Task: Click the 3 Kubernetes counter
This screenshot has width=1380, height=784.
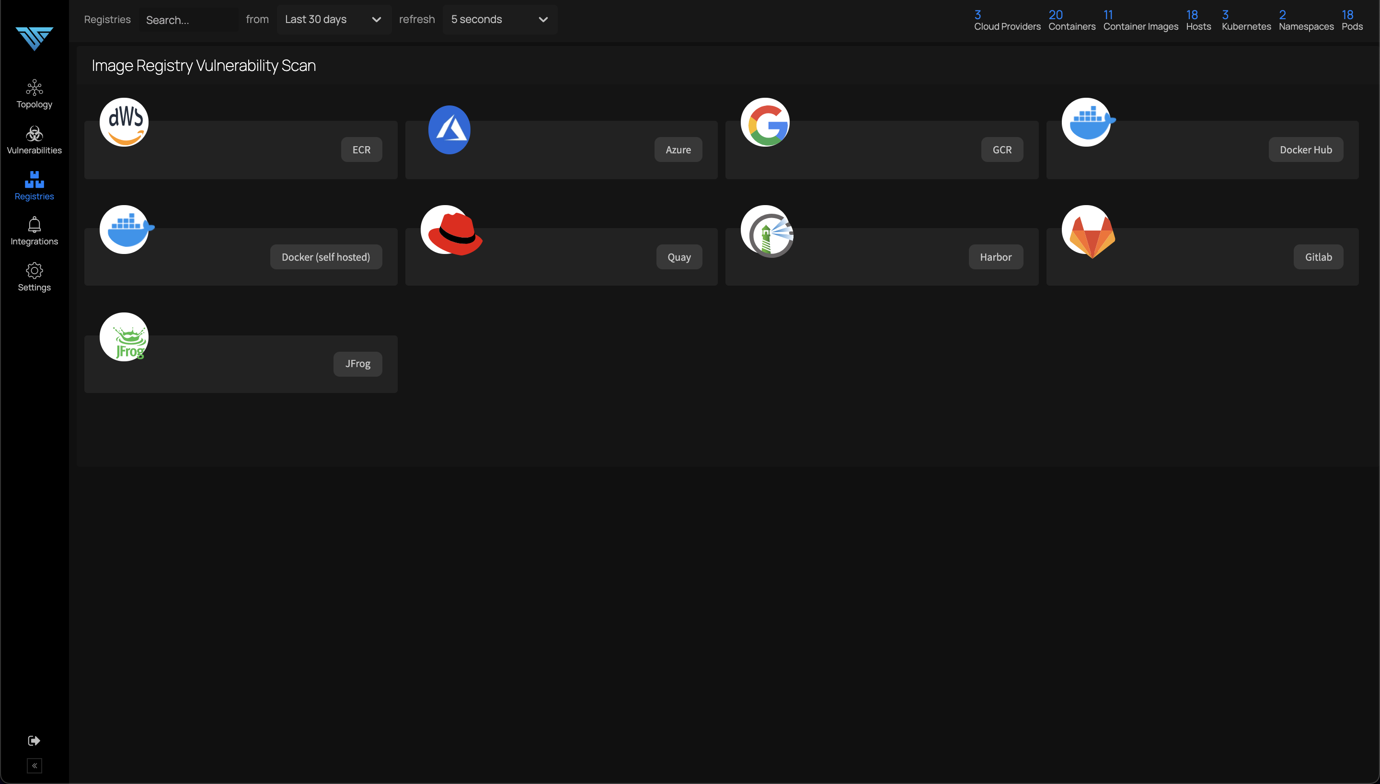Action: click(1246, 21)
